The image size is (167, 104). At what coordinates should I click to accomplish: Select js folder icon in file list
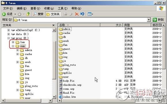61,61
